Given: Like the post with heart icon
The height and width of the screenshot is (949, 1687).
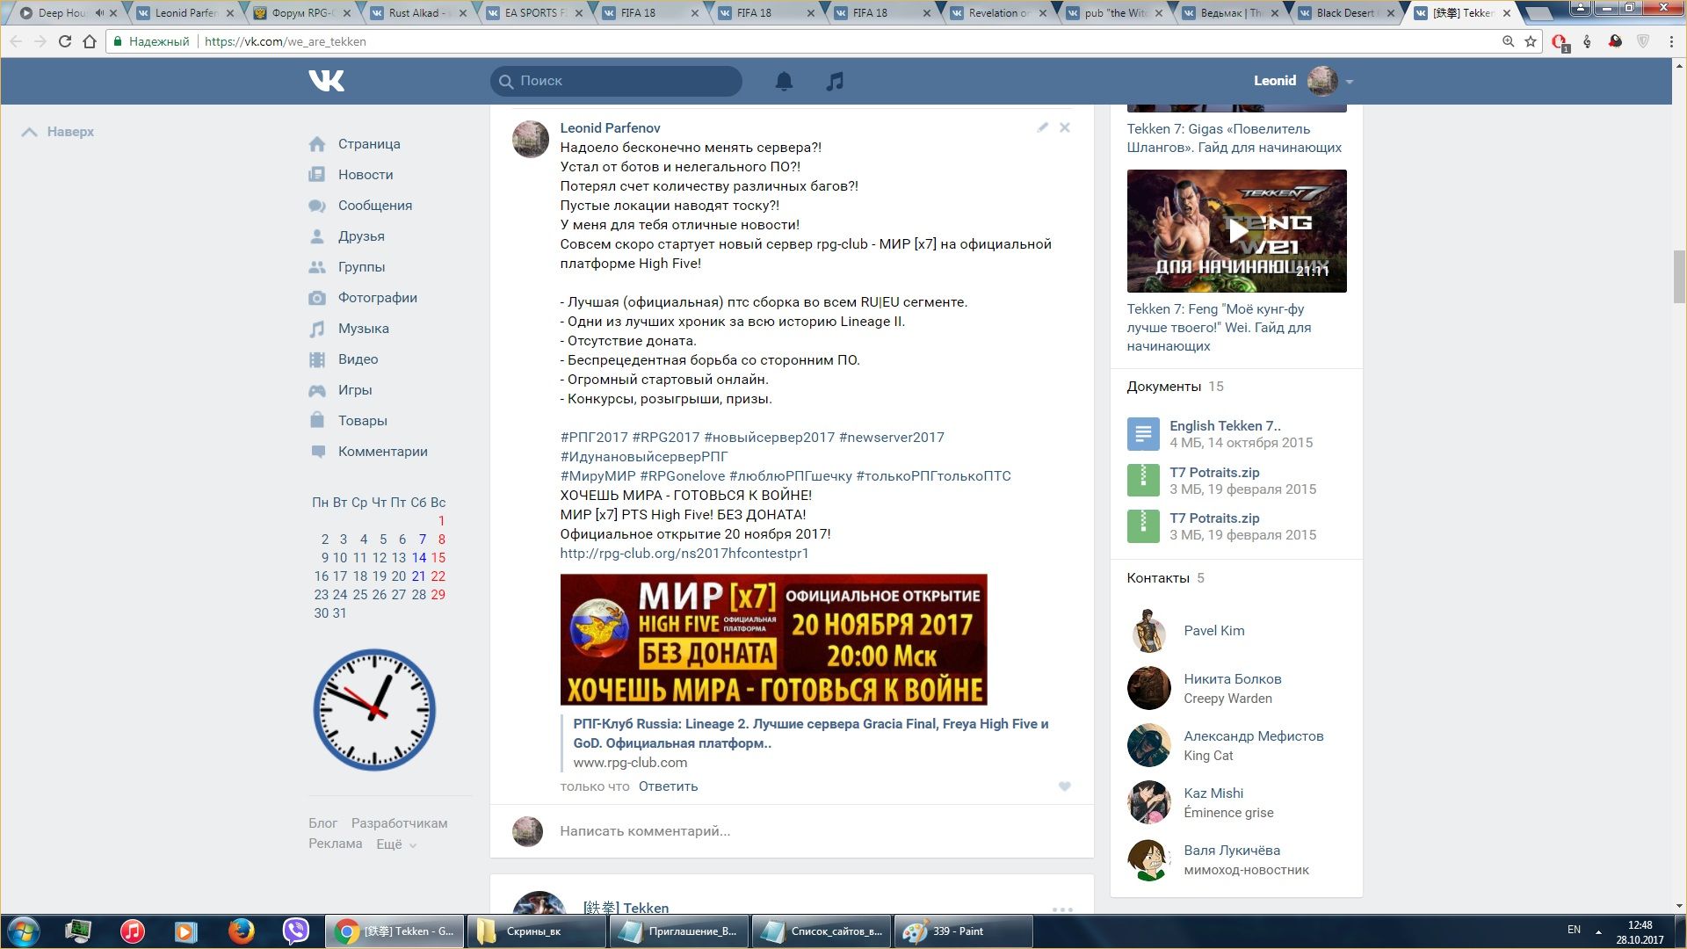Looking at the screenshot, I should (x=1064, y=786).
